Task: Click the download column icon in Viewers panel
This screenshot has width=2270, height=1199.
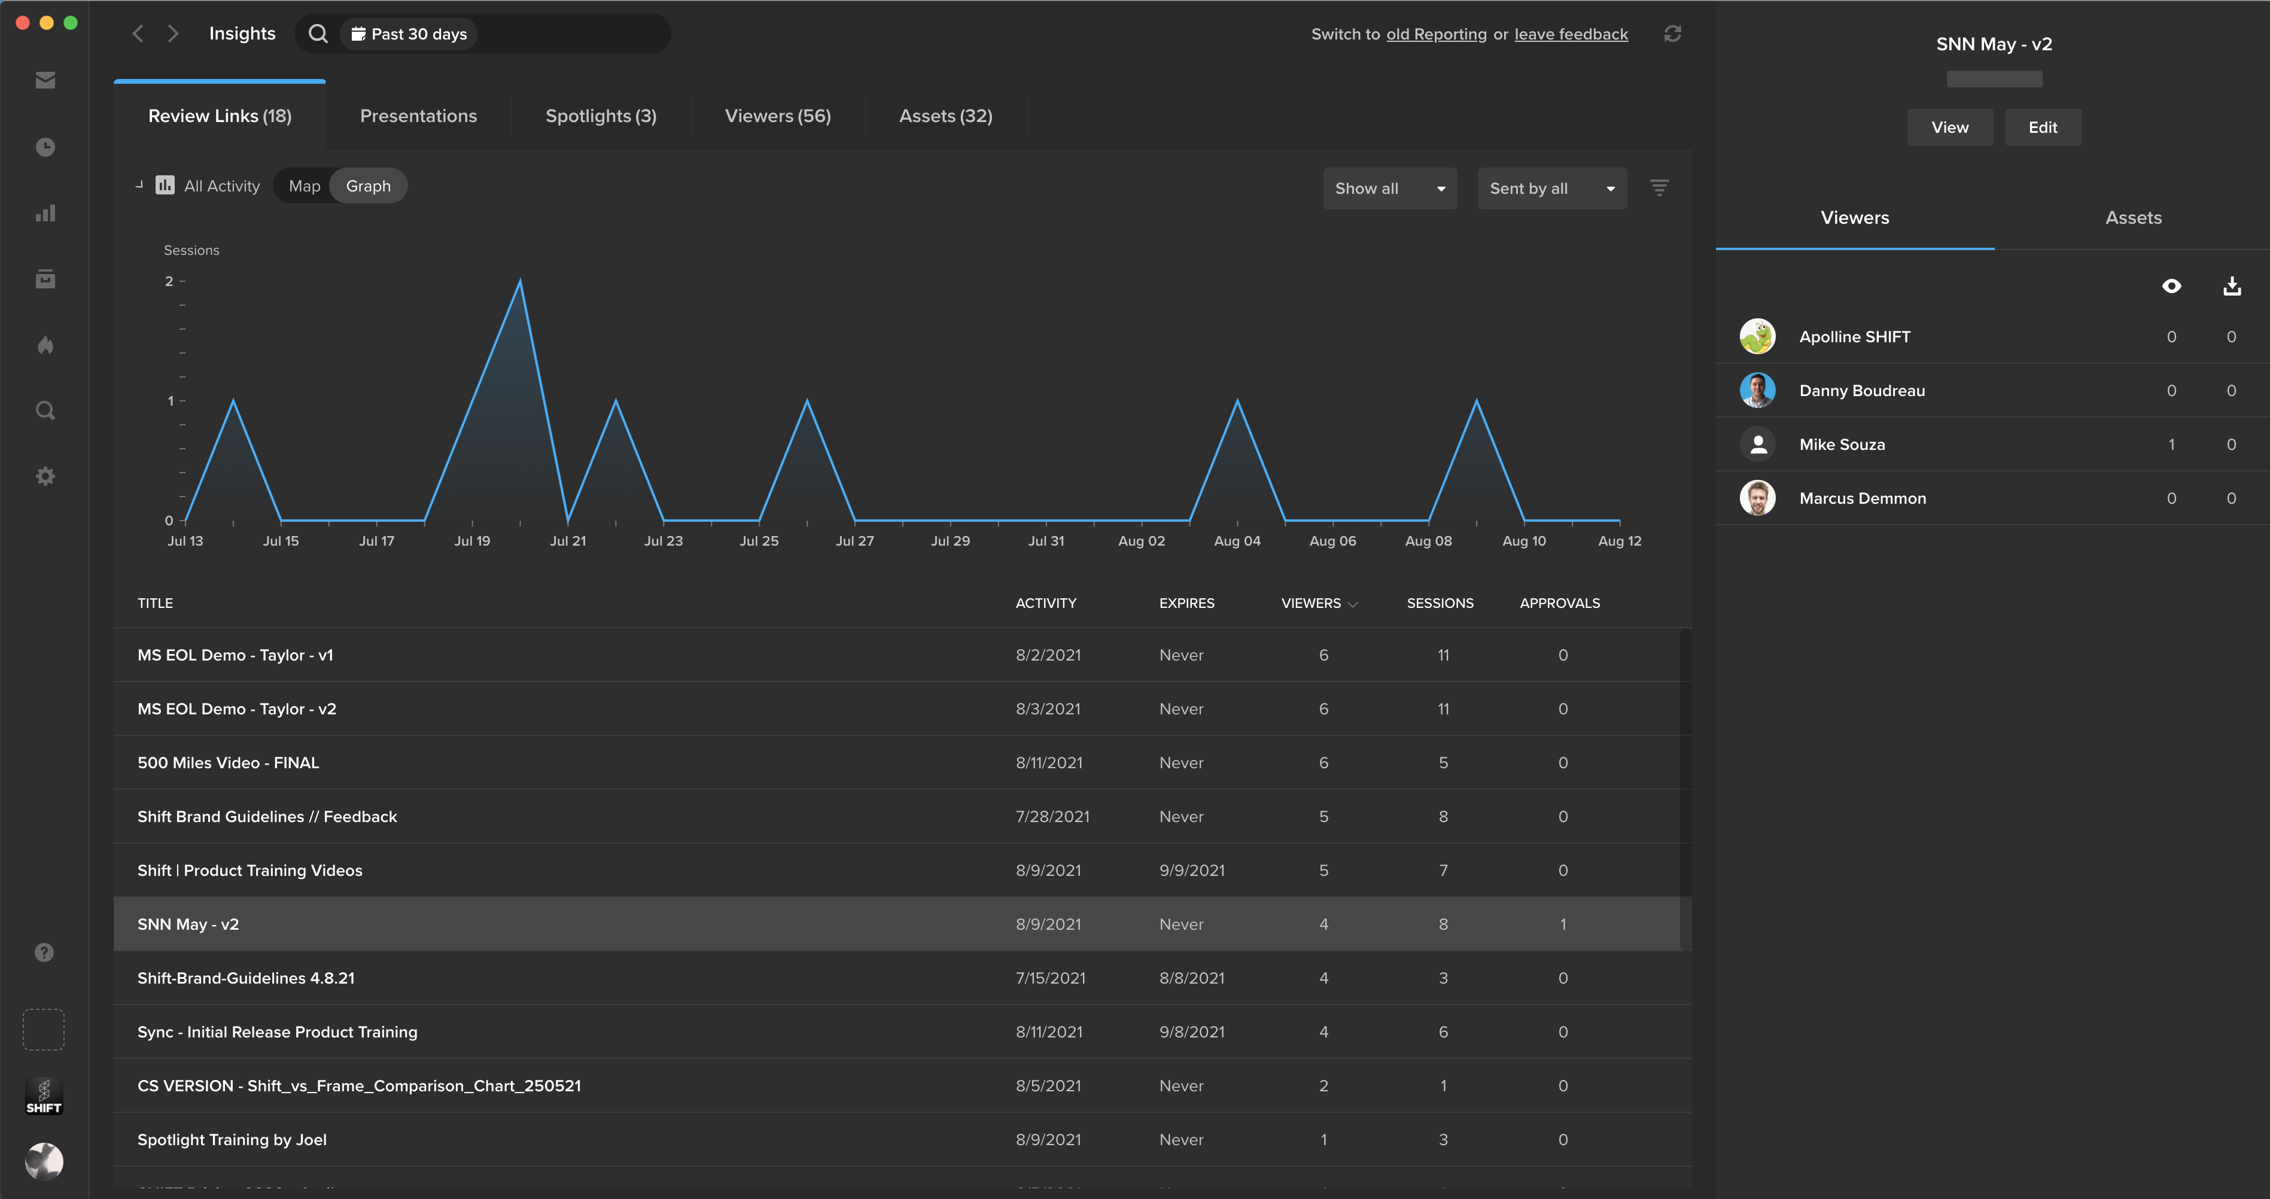Action: [2231, 285]
